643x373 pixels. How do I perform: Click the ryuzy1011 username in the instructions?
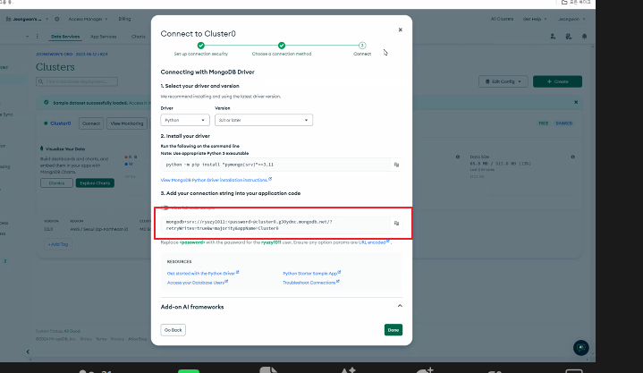click(271, 242)
